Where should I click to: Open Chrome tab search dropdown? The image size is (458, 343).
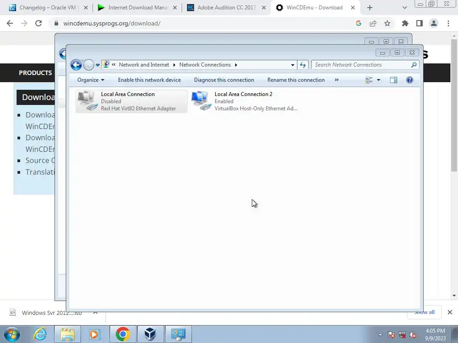[x=404, y=8]
